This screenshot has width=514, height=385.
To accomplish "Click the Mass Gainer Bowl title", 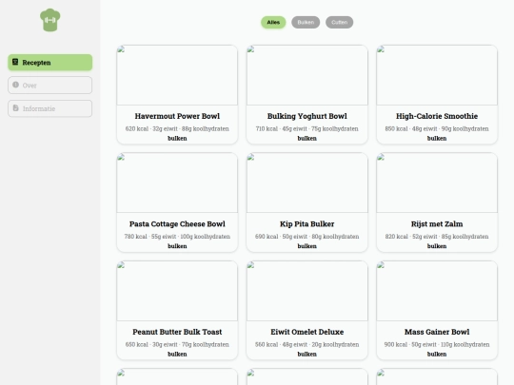I will (437, 332).
